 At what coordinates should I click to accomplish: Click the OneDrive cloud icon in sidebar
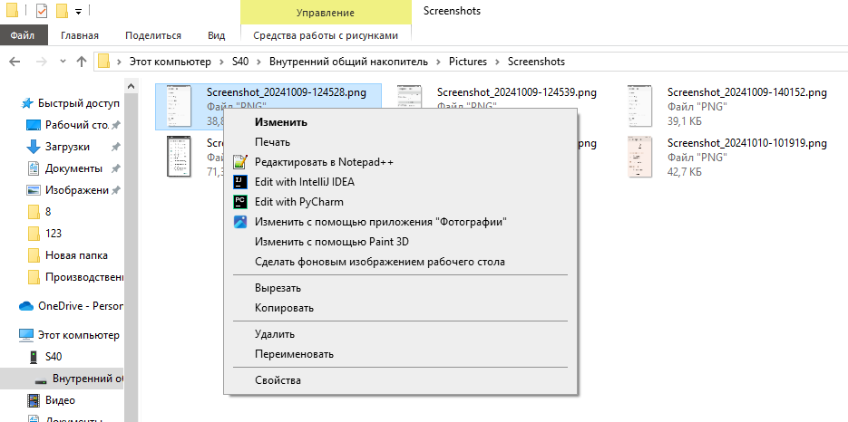(26, 306)
